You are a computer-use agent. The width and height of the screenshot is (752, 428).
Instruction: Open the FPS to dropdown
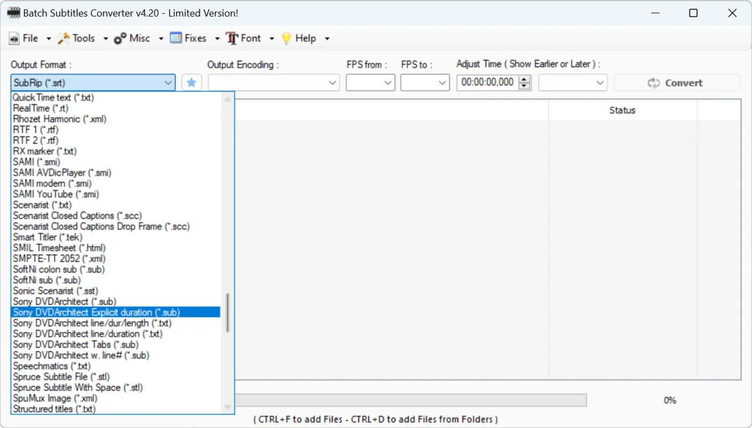coord(425,83)
